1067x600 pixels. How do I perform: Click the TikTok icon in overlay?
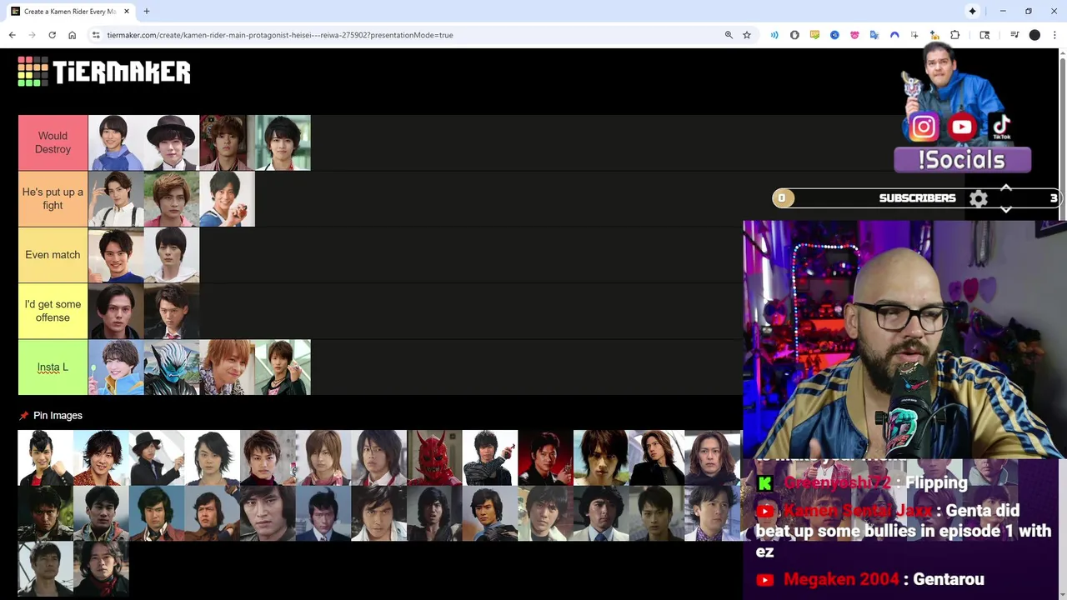pyautogui.click(x=1001, y=127)
